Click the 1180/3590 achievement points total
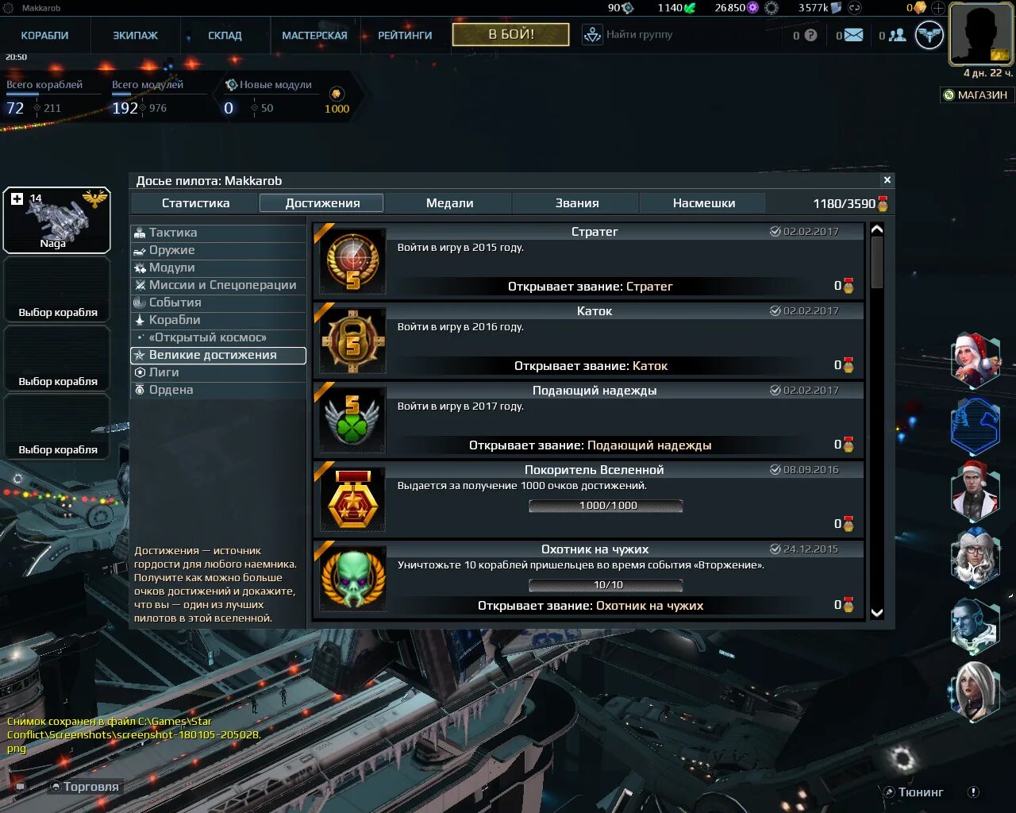 tap(850, 204)
